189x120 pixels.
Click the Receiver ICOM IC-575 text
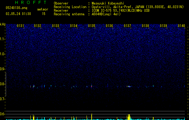pyautogui.click(x=120, y=10)
